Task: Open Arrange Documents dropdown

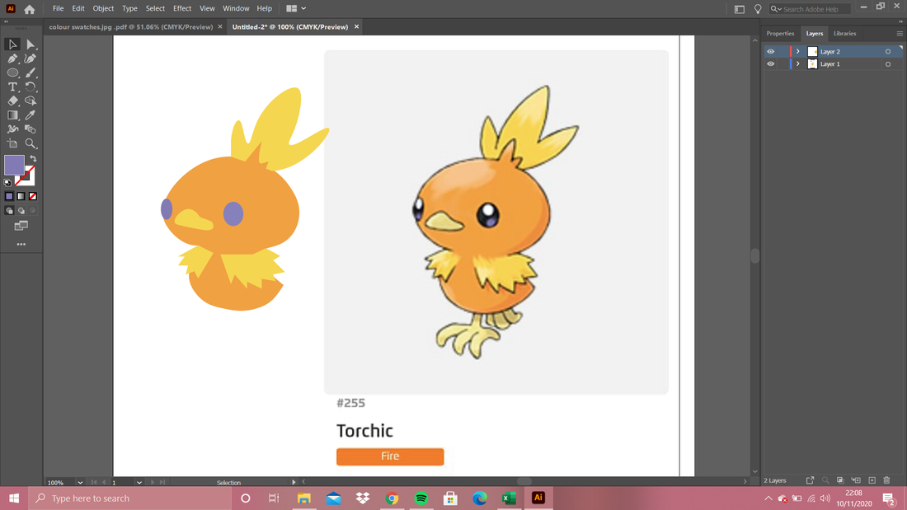Action: (x=295, y=9)
